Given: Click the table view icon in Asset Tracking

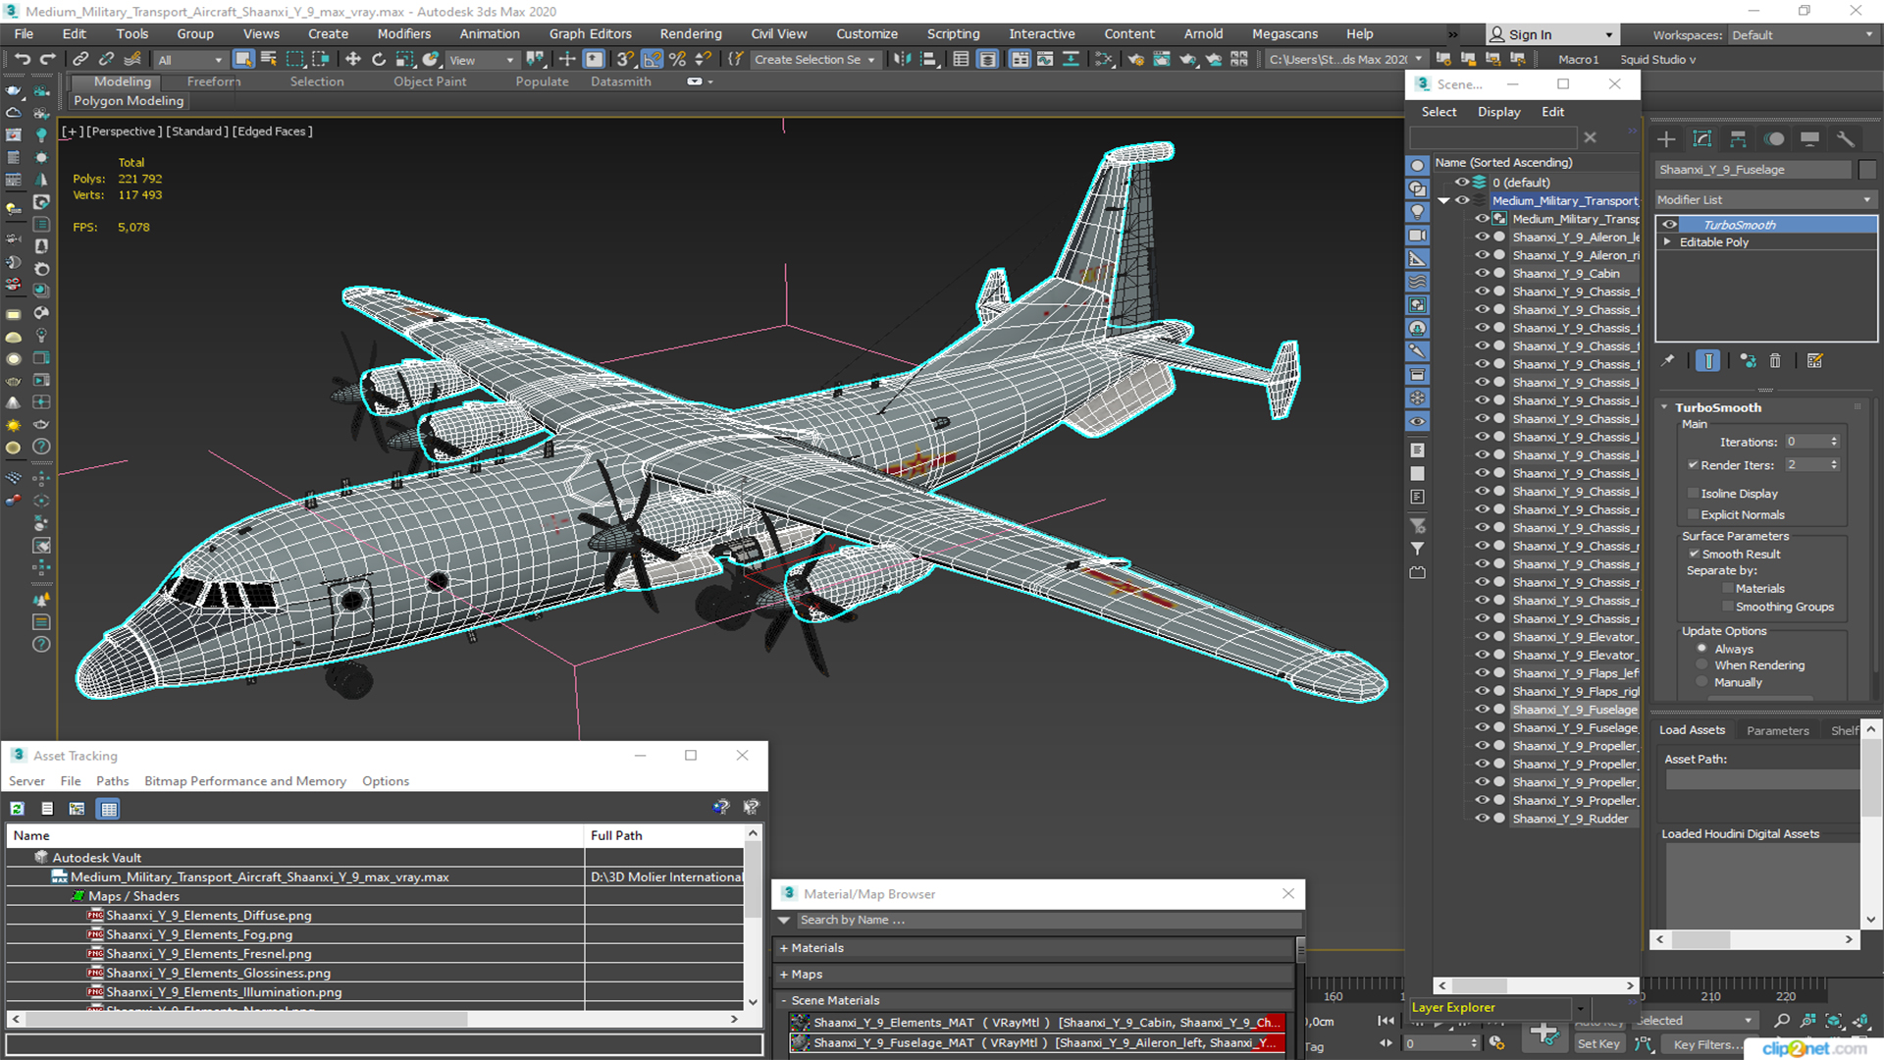Looking at the screenshot, I should click(109, 809).
